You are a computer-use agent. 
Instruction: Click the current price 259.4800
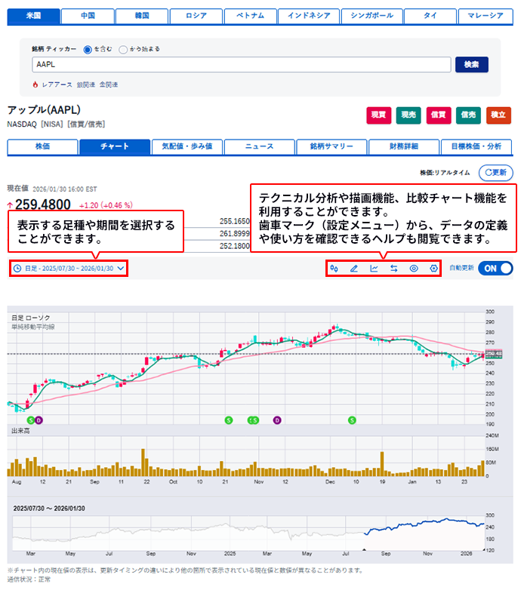tap(42, 204)
